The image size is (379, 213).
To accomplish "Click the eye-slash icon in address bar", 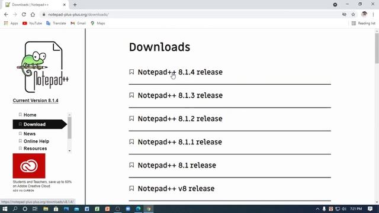I will coord(344,14).
